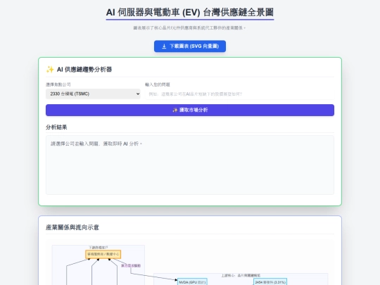Select the 2454 MediaTek node in diagram
The width and height of the screenshot is (380, 285).
(270, 282)
